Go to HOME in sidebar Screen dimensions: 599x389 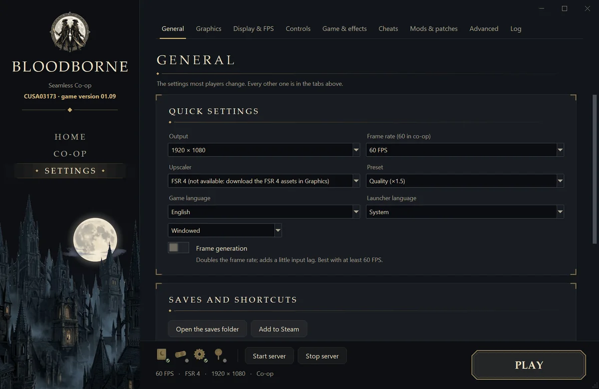[x=70, y=137]
